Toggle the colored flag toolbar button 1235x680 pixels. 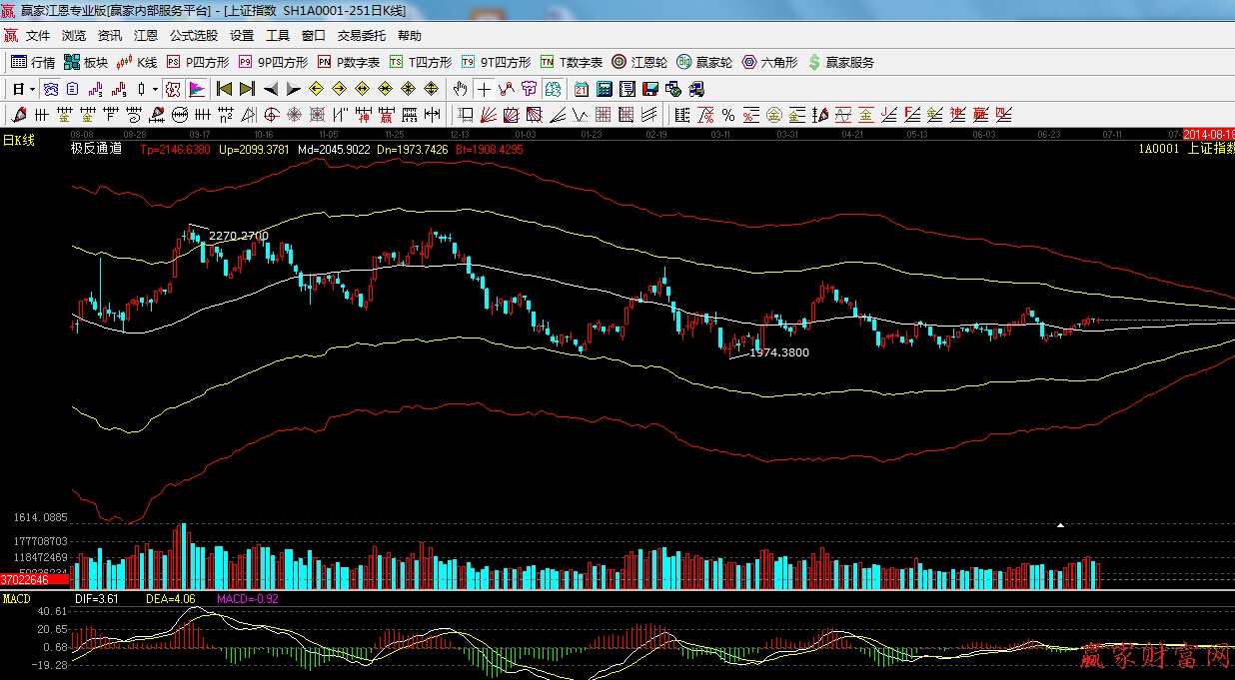click(196, 89)
